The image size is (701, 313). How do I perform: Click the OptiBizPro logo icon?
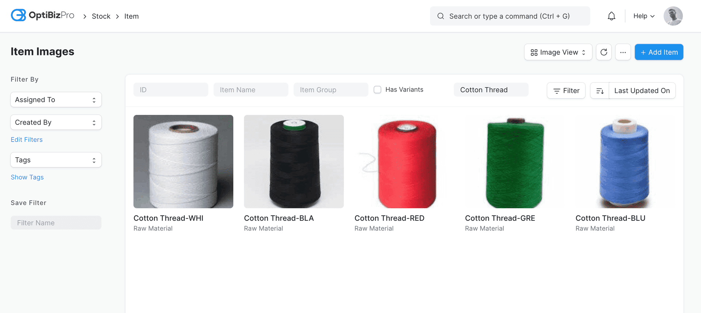[18, 15]
